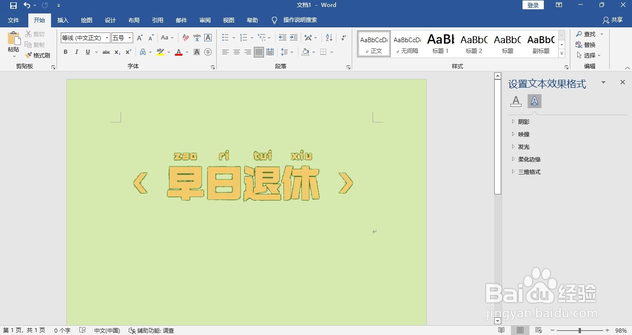Toggle underline on selected text
Image resolution: width=632 pixels, height=335 pixels.
(x=87, y=52)
